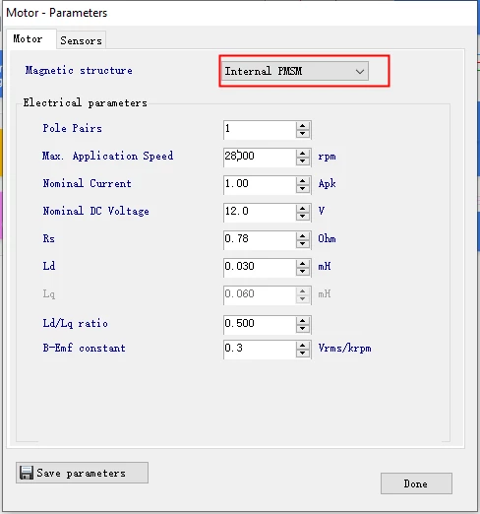
Task: Switch to the Sensors tab
Action: click(x=81, y=40)
